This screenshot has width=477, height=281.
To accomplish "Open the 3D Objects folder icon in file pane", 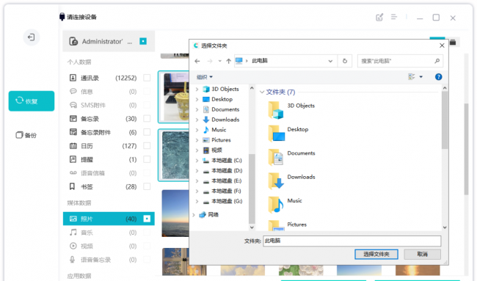I will tap(276, 110).
